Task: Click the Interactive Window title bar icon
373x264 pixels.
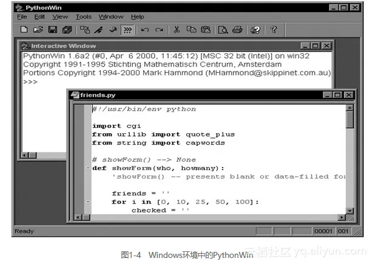Action: point(25,46)
